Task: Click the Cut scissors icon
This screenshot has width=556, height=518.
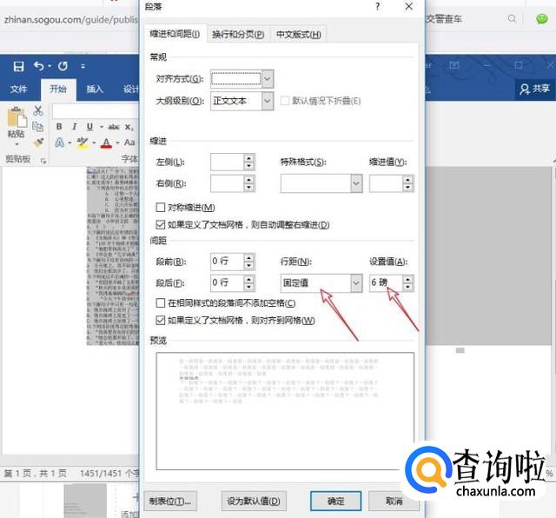Action: click(38, 110)
